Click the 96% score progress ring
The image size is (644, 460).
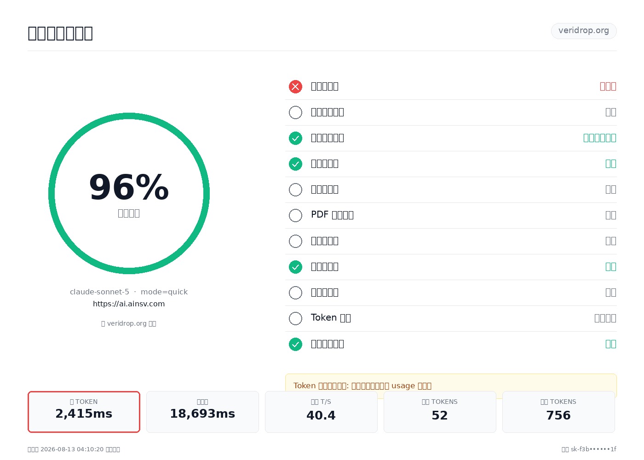click(x=129, y=193)
